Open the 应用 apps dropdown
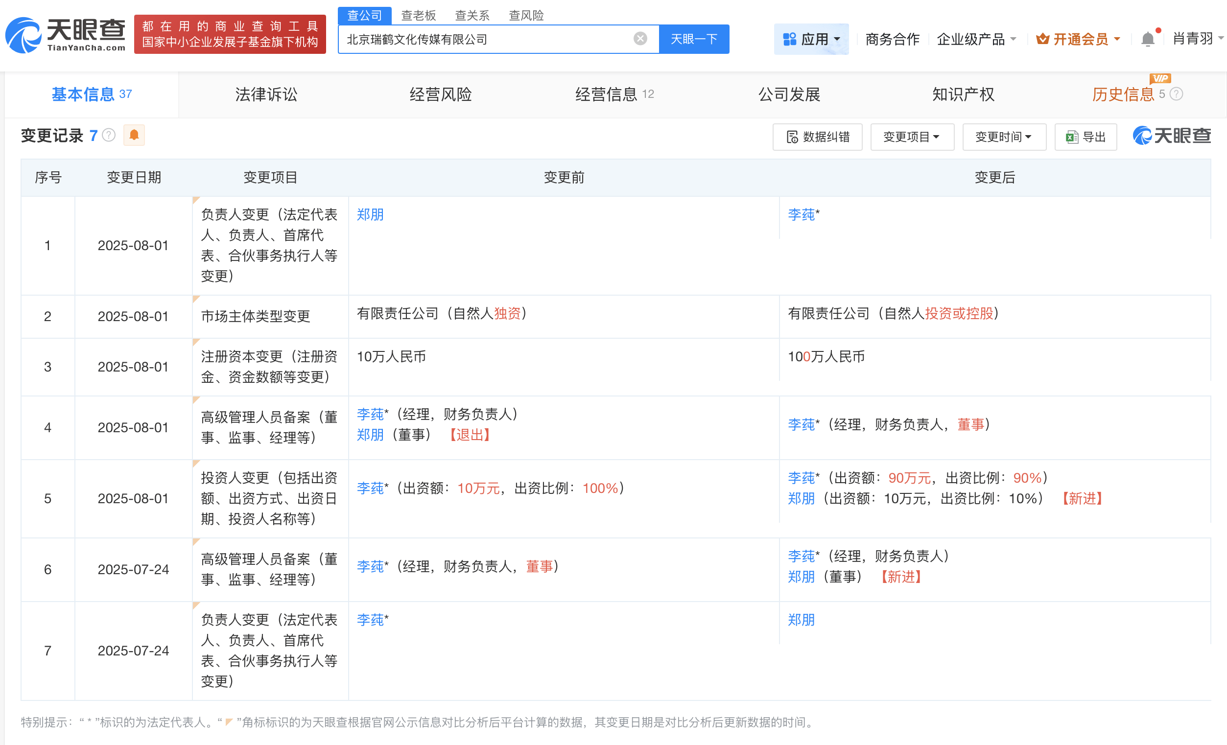 coord(811,39)
